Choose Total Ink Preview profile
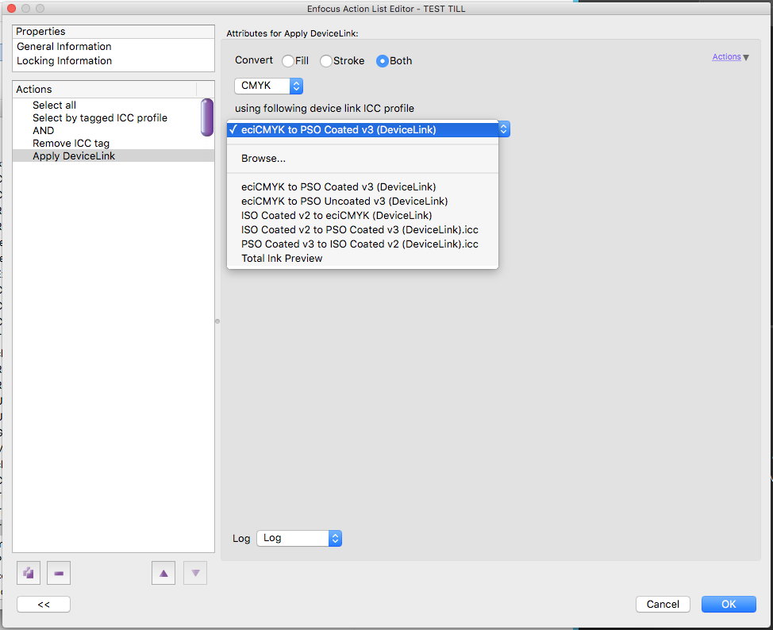Viewport: 773px width, 630px height. click(x=363, y=259)
